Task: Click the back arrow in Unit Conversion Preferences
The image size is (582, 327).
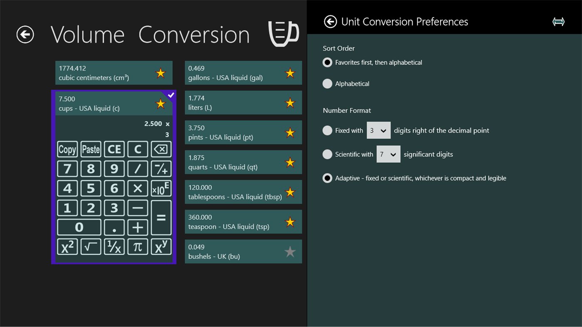Action: pos(330,21)
